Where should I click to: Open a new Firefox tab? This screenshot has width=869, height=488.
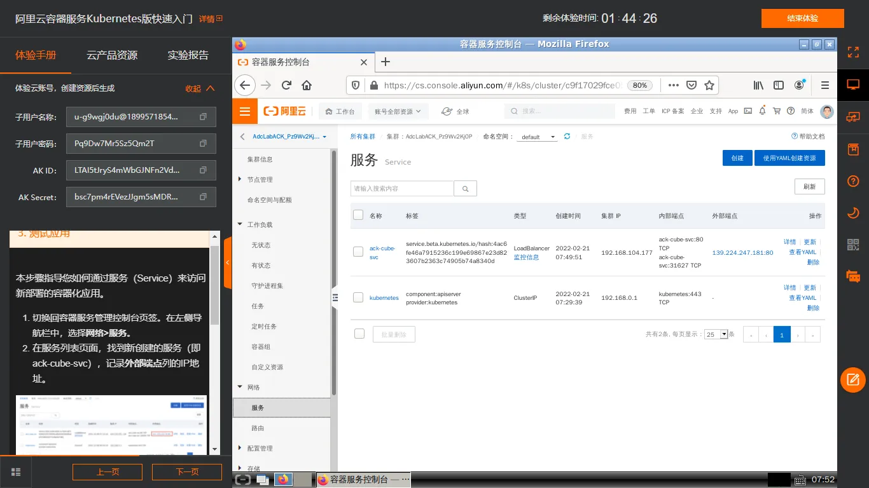pyautogui.click(x=385, y=62)
